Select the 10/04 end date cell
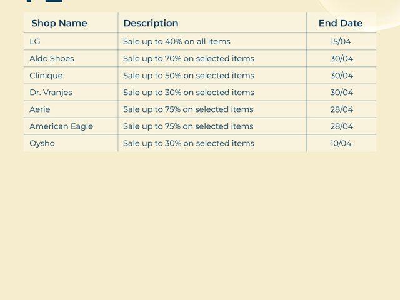This screenshot has height=300, width=400. point(341,143)
